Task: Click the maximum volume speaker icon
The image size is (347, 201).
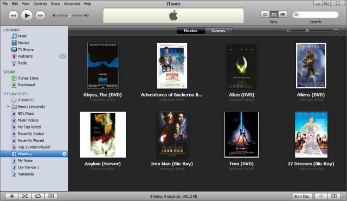Action: 87,16
